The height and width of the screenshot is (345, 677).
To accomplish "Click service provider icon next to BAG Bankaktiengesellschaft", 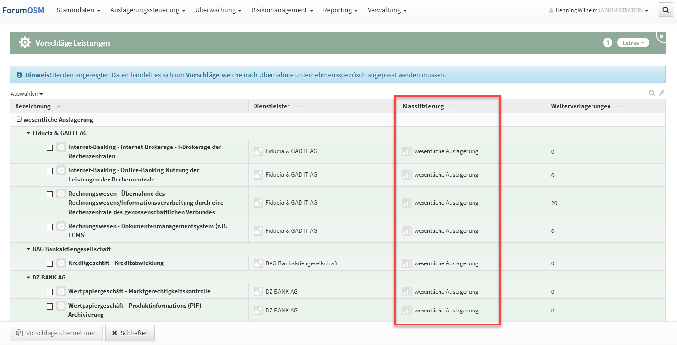I will pos(258,263).
